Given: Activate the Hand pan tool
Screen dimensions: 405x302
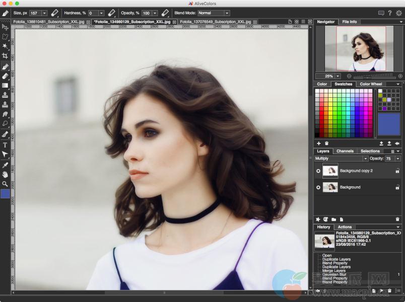Looking at the screenshot, I should (5, 174).
